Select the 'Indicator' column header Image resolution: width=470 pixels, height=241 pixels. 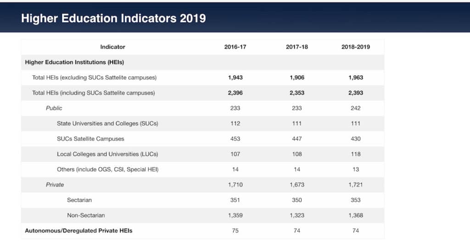[x=112, y=47]
